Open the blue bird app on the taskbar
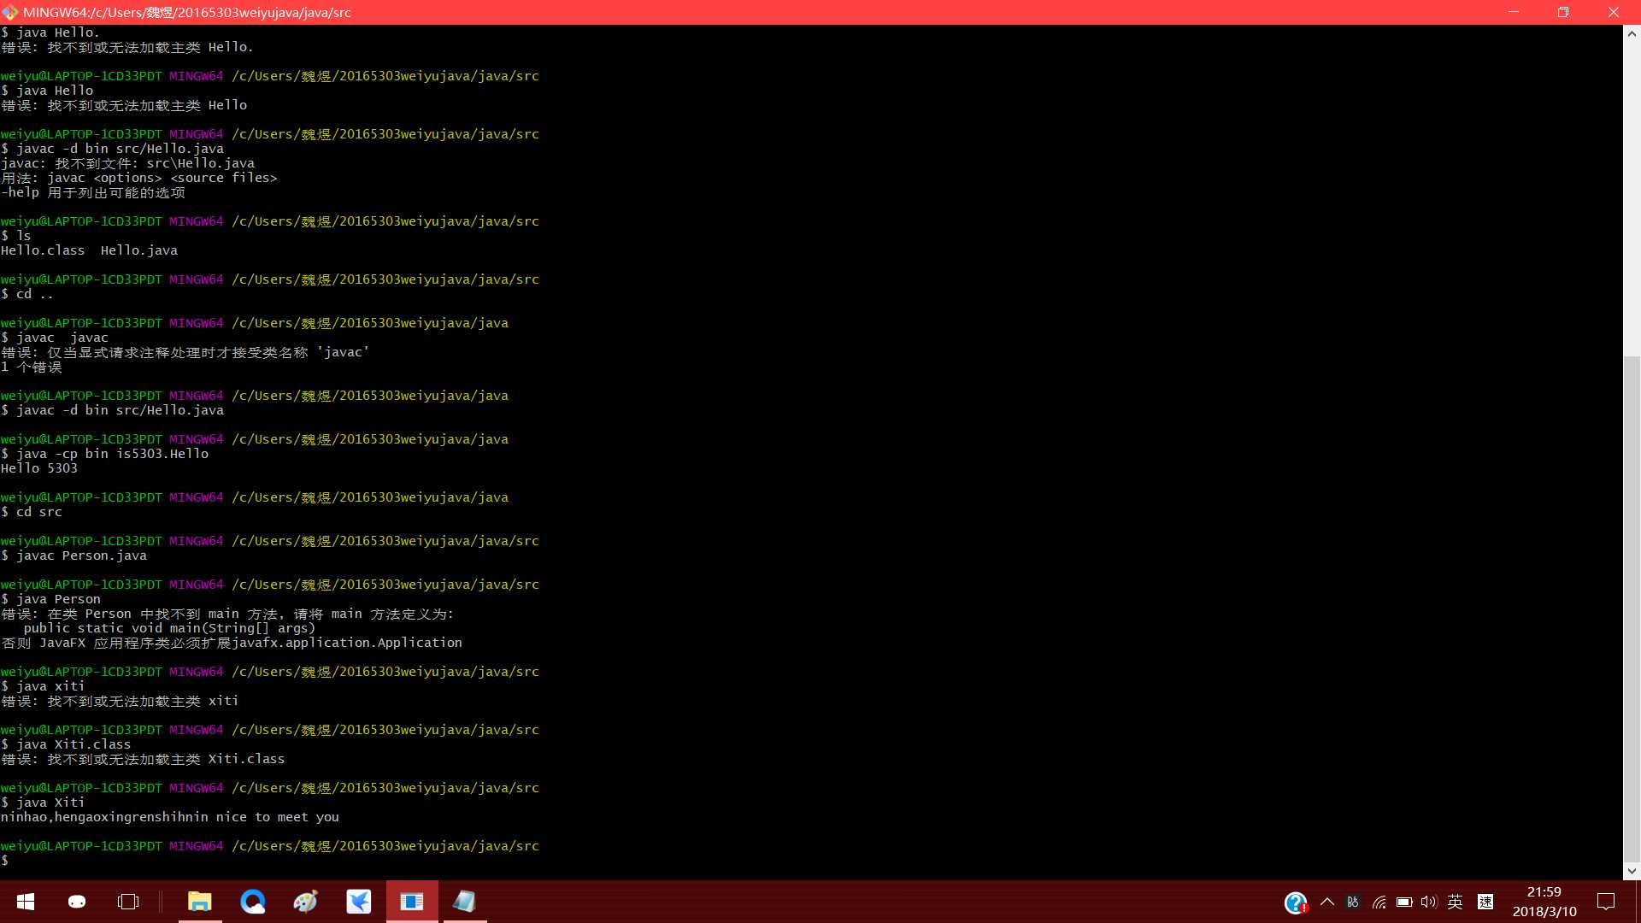This screenshot has width=1641, height=923. click(x=359, y=902)
